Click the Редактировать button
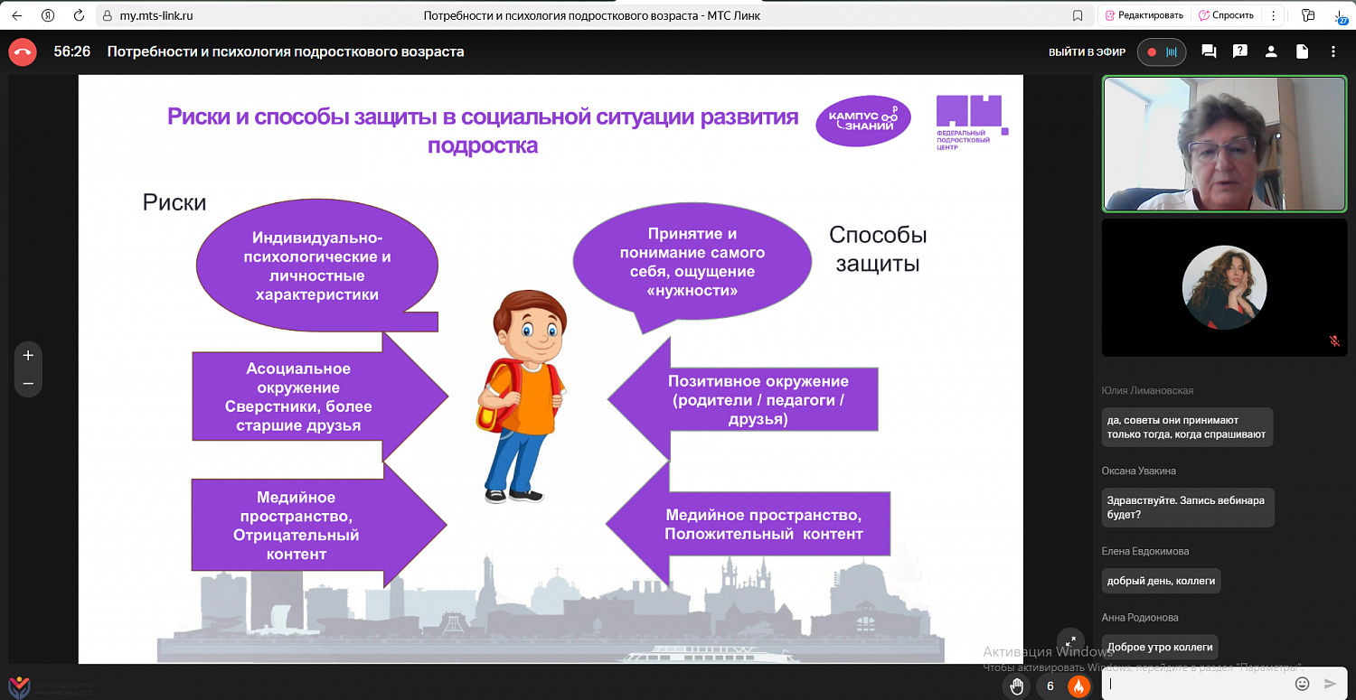Image resolution: width=1356 pixels, height=700 pixels. [1143, 15]
